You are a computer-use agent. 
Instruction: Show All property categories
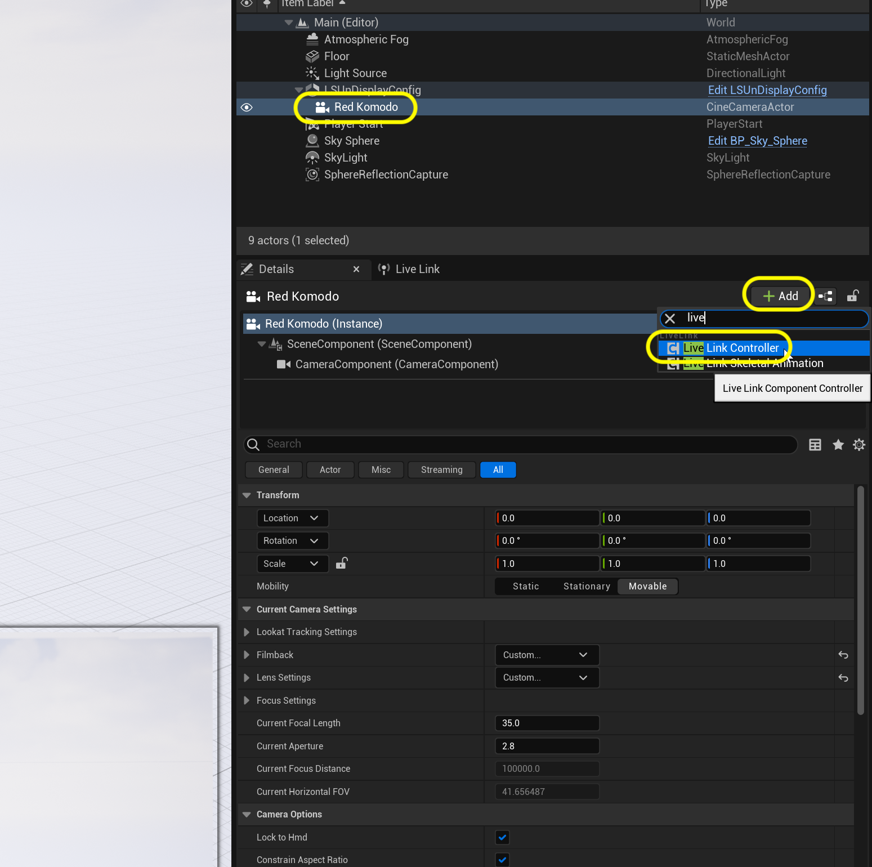(x=498, y=470)
